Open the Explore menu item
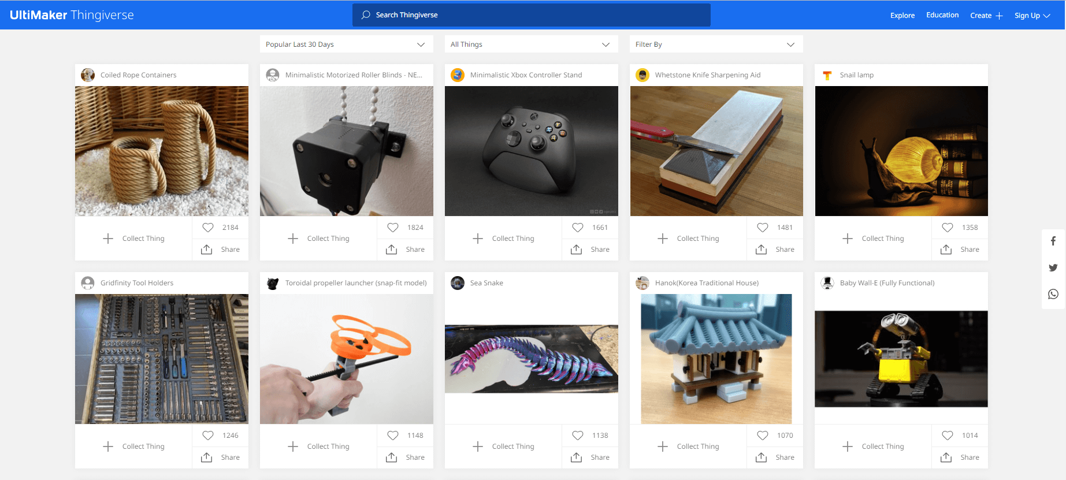Viewport: 1066px width, 480px height. pos(902,16)
